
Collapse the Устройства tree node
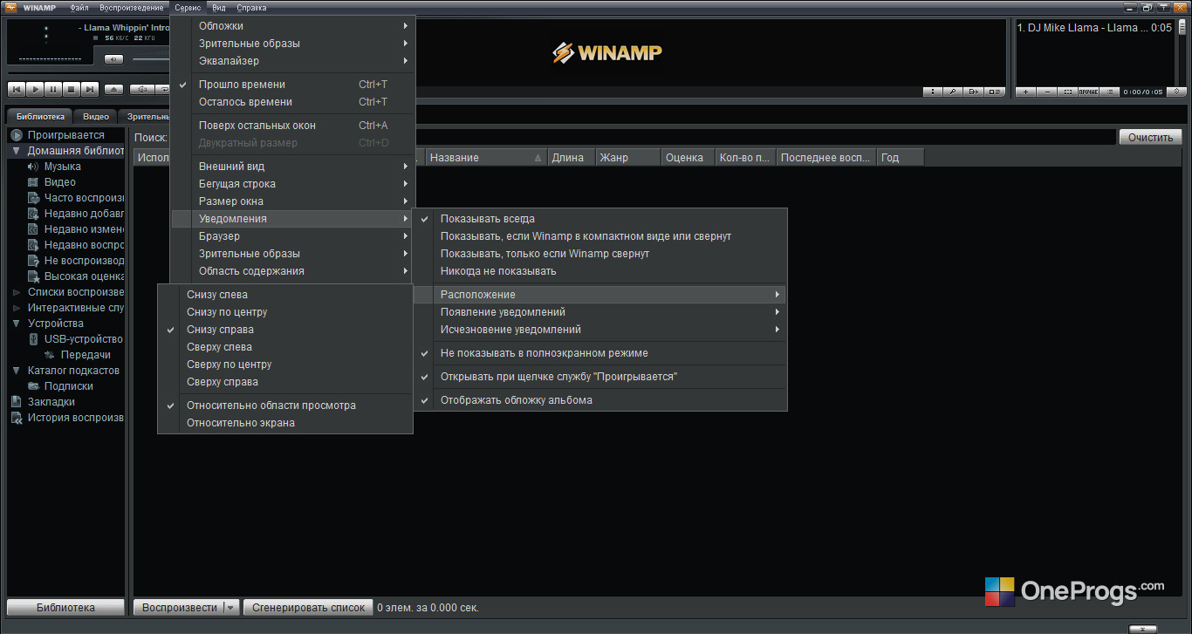(16, 324)
